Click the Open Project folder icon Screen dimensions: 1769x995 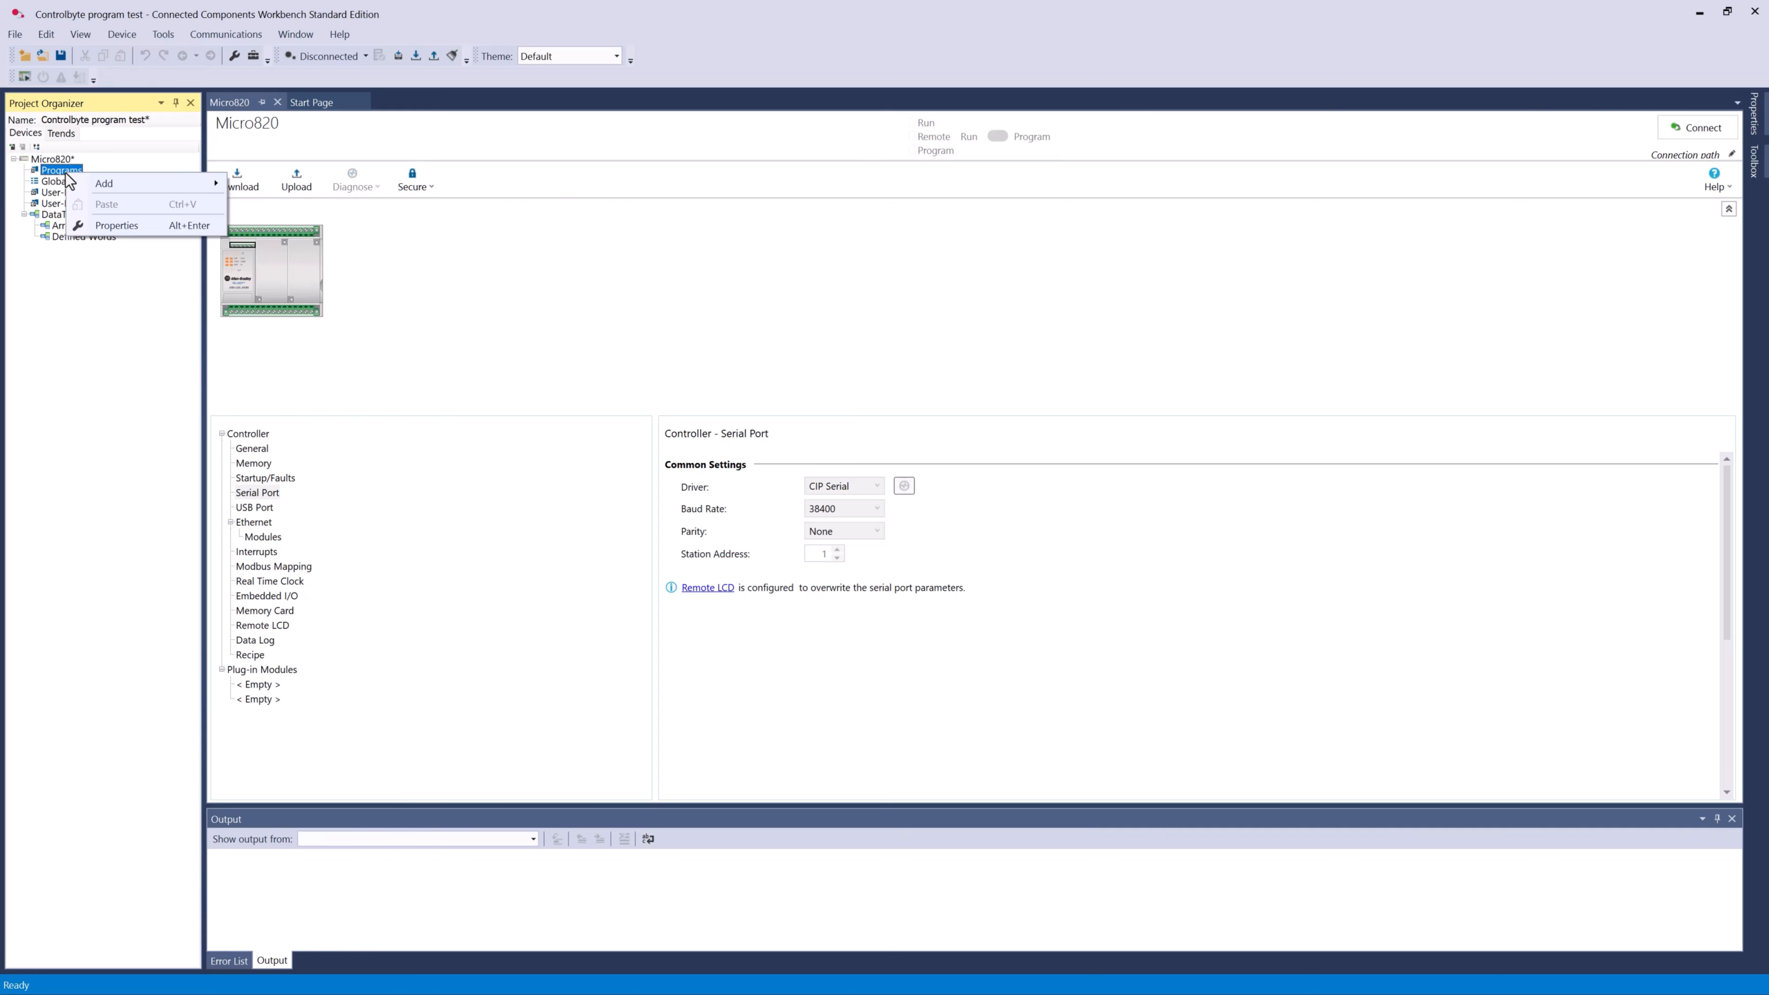[43, 56]
